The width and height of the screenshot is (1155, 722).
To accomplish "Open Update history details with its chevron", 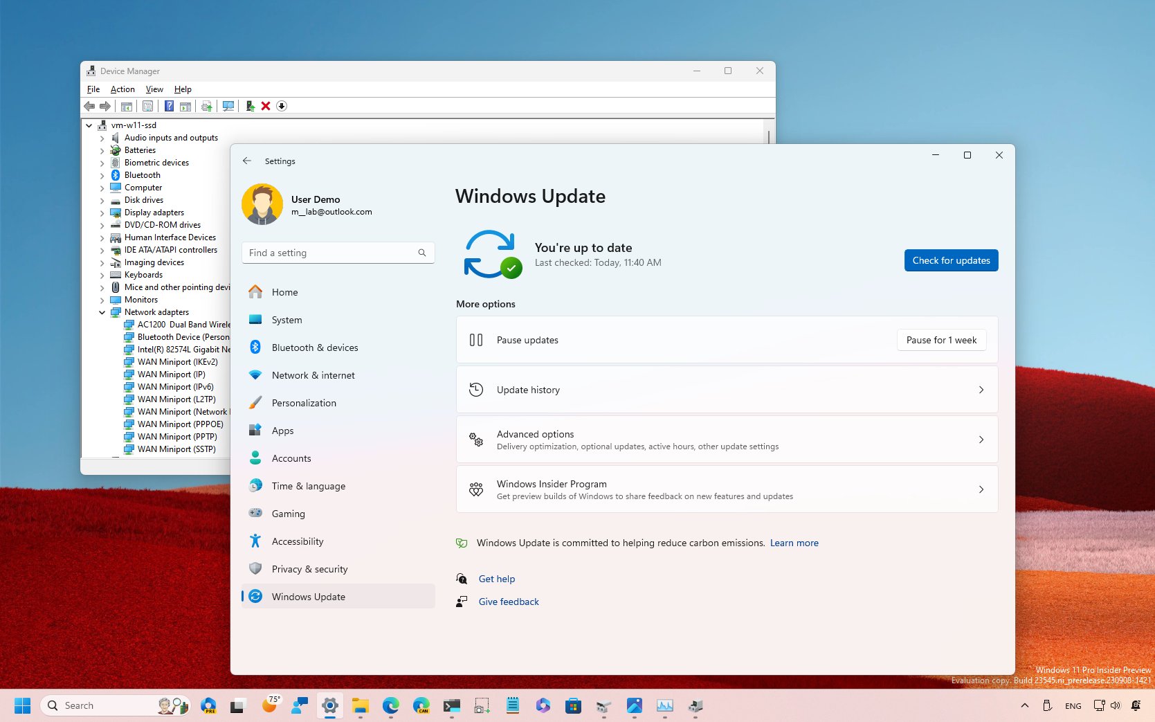I will click(x=981, y=390).
